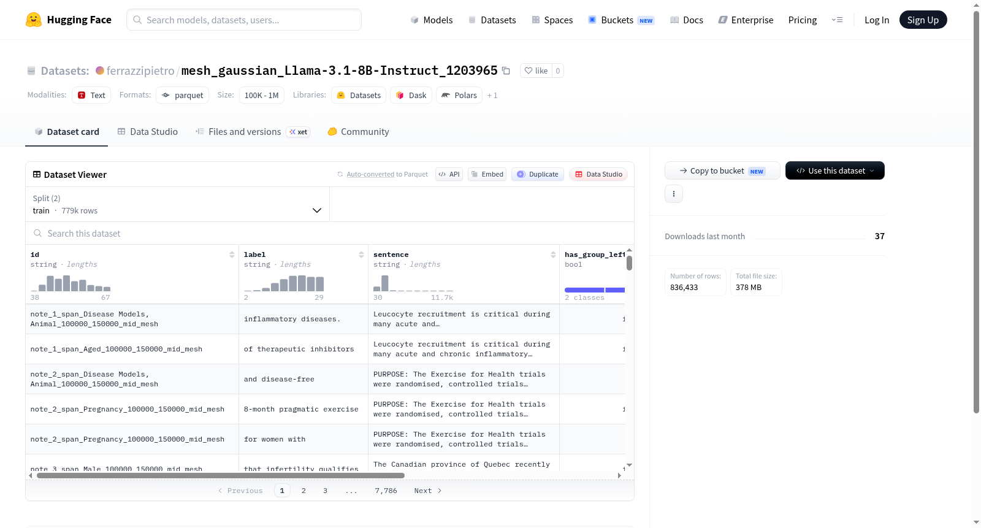The width and height of the screenshot is (981, 528).
Task: Click the has_group_left classes bar
Action: [x=595, y=290]
